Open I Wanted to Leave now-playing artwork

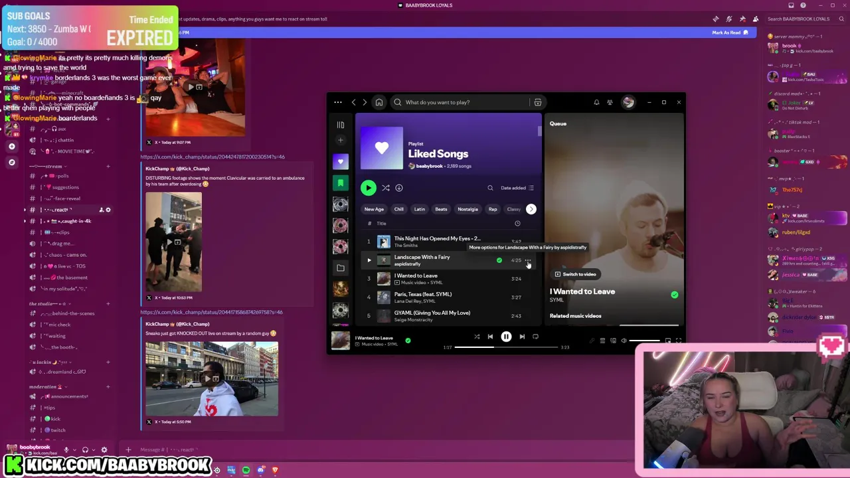coord(340,341)
